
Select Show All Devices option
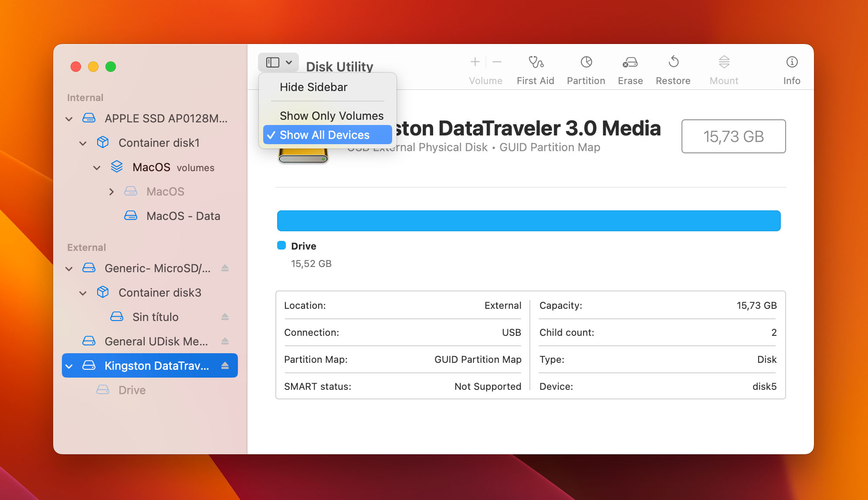(x=326, y=134)
